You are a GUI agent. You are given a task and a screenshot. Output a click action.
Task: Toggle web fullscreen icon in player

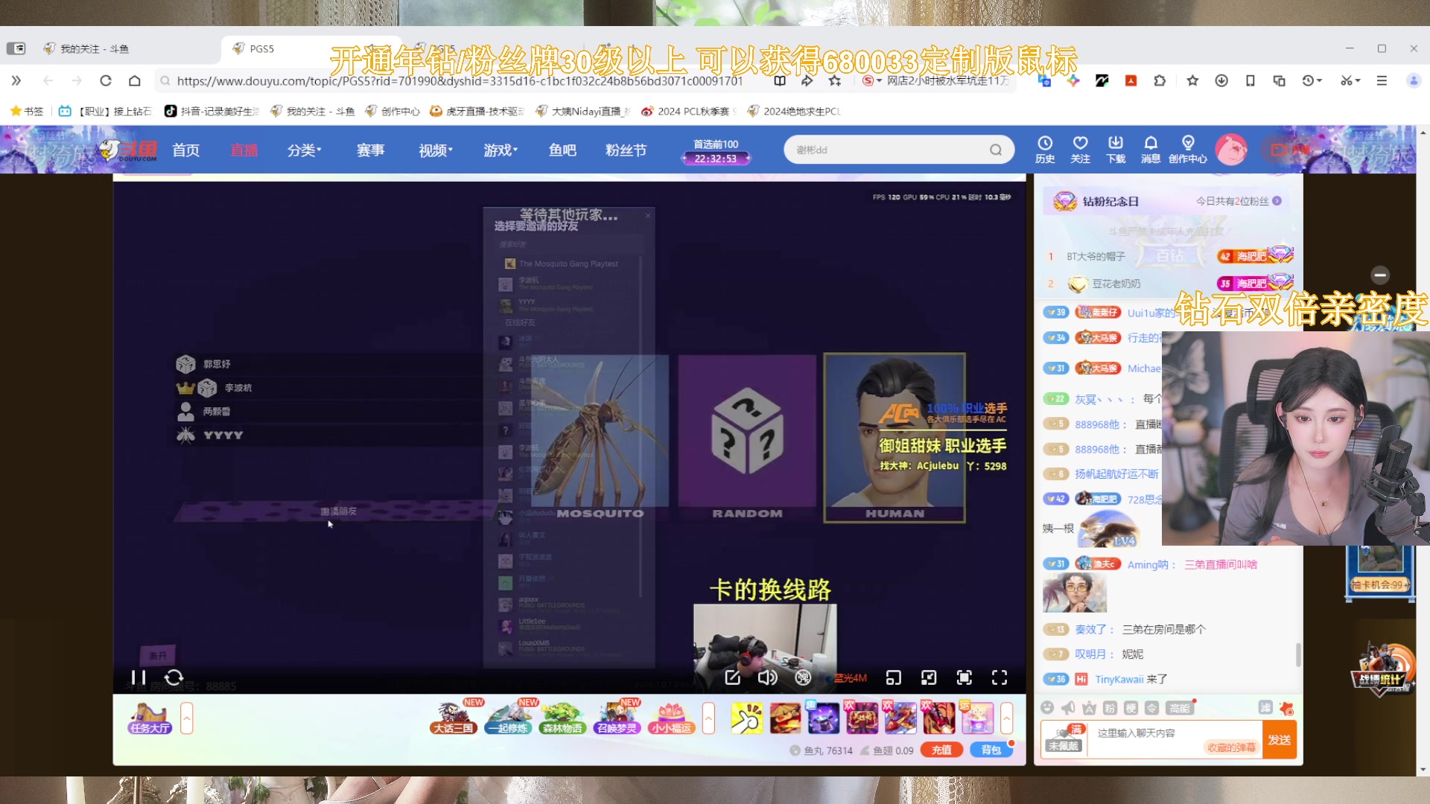tap(964, 677)
